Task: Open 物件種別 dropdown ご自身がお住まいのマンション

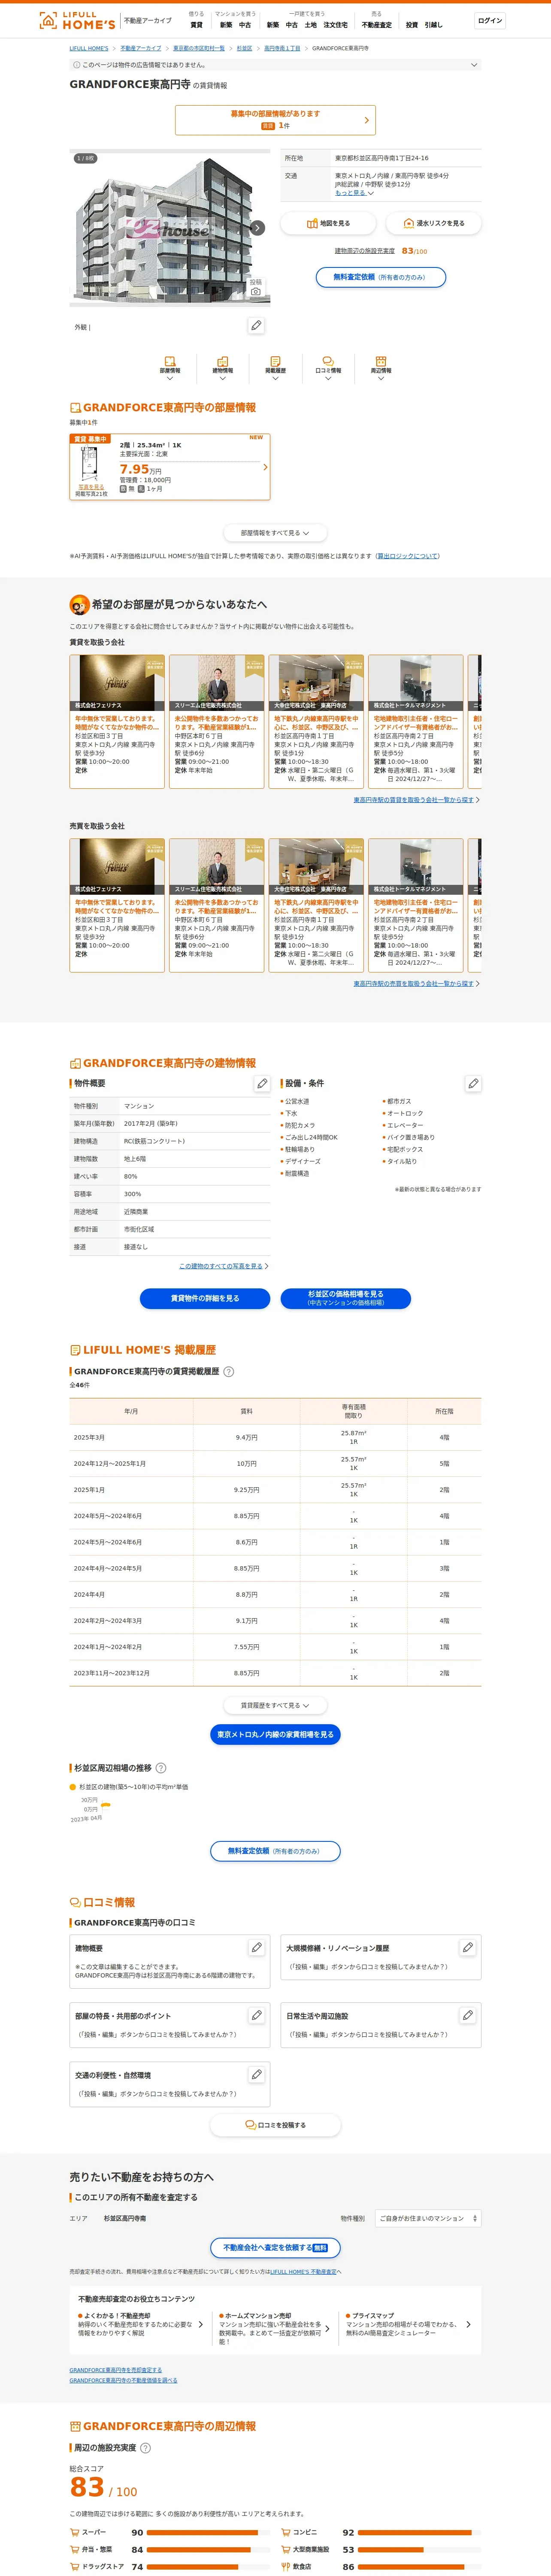Action: coord(428,2218)
